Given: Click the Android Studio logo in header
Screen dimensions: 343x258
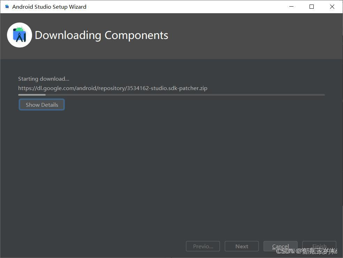Looking at the screenshot, I should tap(20, 35).
